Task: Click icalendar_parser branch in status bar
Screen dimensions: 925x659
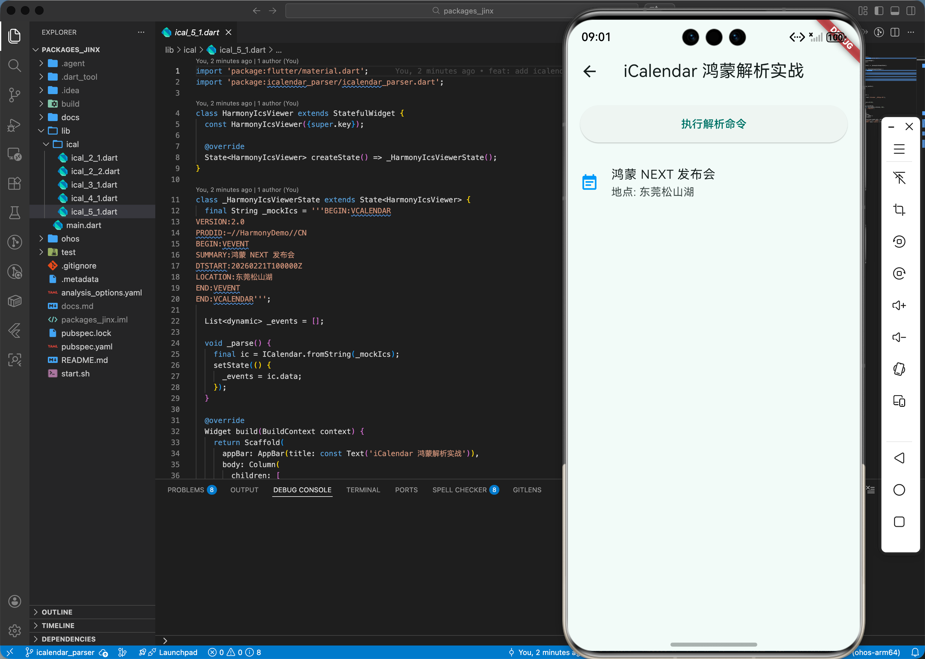Action: (65, 653)
